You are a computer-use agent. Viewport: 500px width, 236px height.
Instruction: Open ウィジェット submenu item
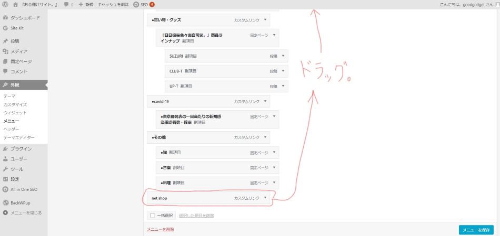(x=15, y=112)
